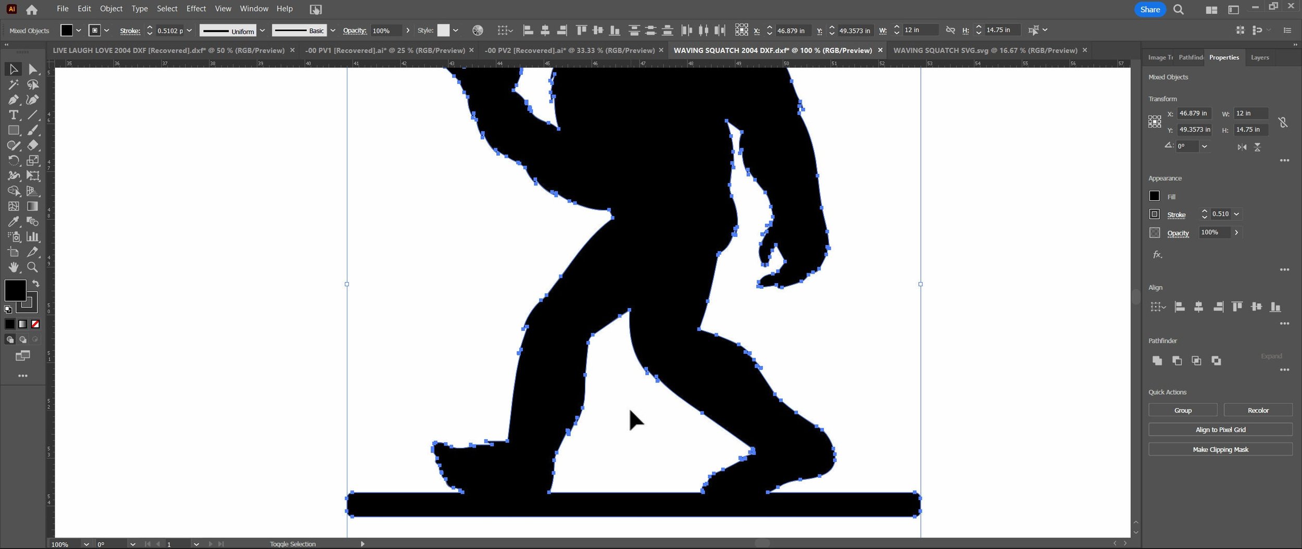Image resolution: width=1302 pixels, height=549 pixels.
Task: Click the Stroke swatch in Appearance panel
Action: (x=1155, y=214)
